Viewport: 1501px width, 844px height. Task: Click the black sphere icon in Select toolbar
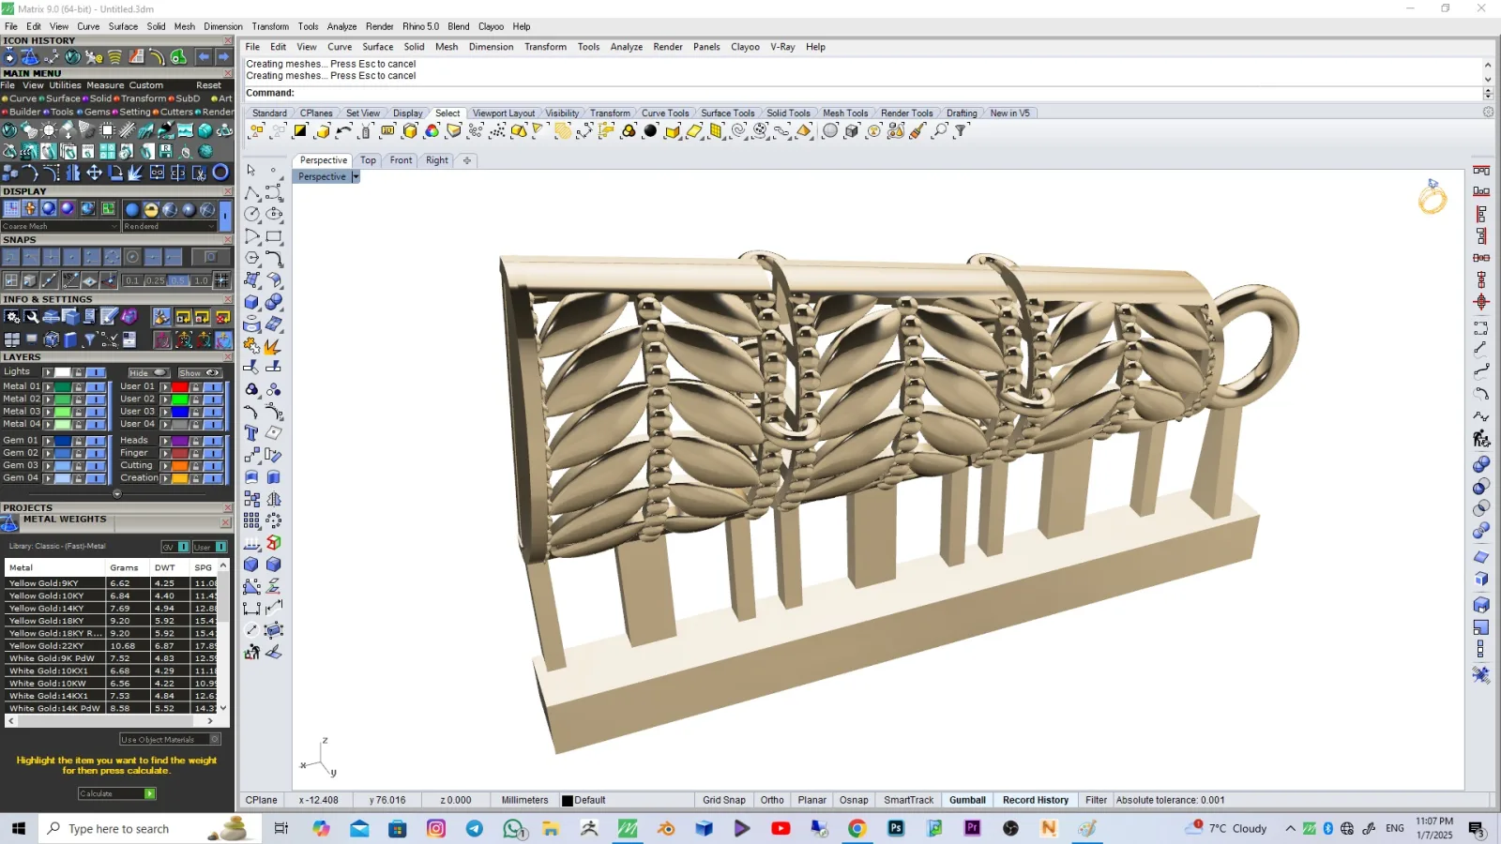click(x=650, y=131)
